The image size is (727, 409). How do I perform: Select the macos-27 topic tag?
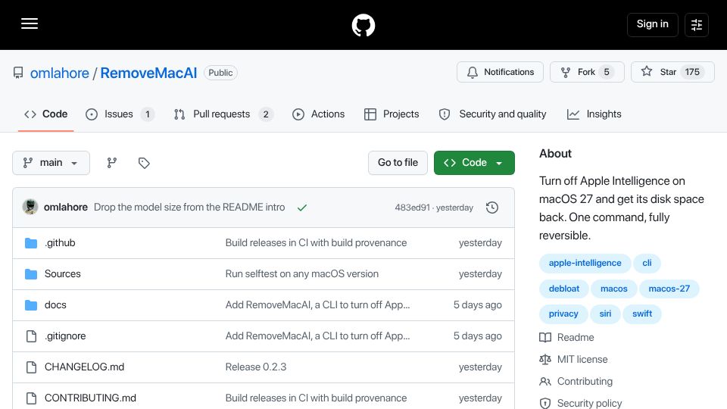[x=669, y=289]
